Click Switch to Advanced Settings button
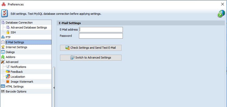The width and height of the screenshot is (227, 107). pos(91,58)
